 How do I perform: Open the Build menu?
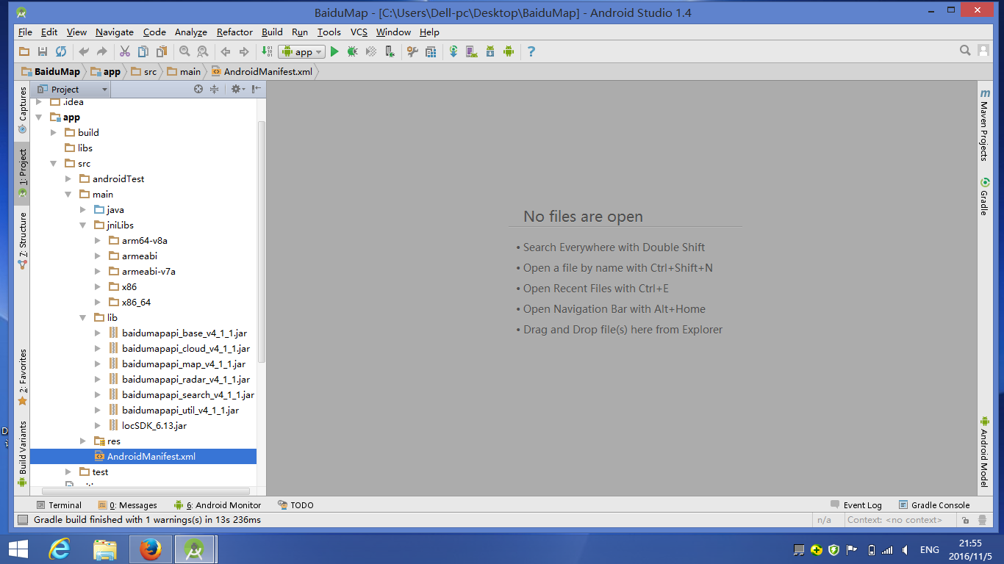pyautogui.click(x=272, y=32)
